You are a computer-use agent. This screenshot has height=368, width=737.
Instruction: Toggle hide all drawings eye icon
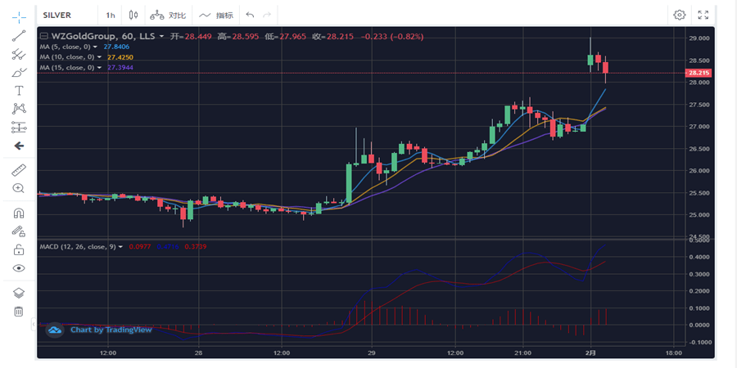pyautogui.click(x=19, y=268)
